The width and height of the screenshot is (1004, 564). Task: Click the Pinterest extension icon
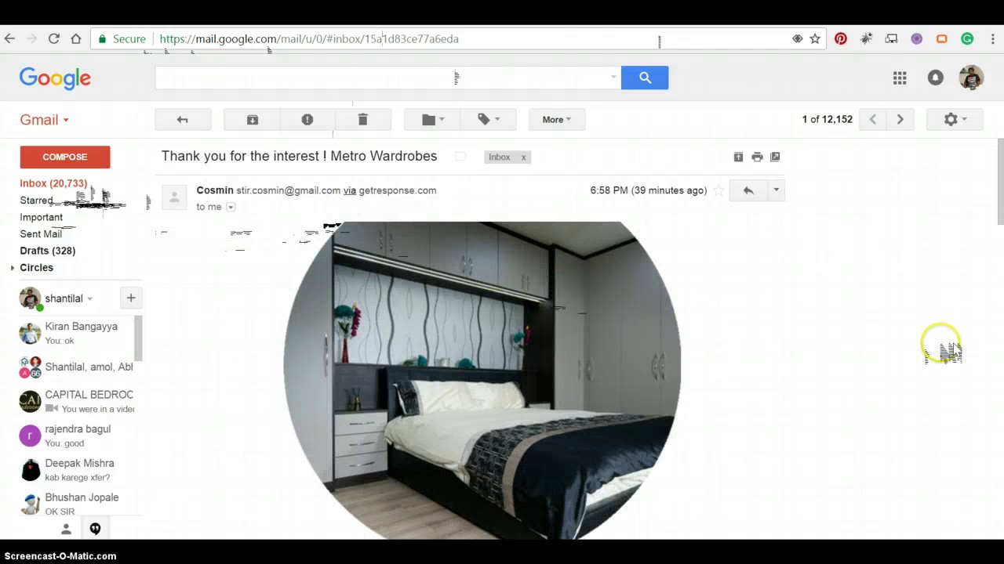pos(841,38)
